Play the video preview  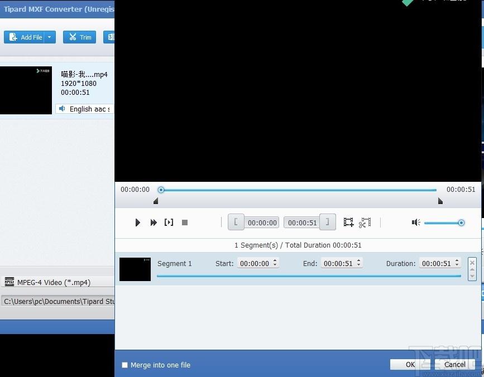138,223
